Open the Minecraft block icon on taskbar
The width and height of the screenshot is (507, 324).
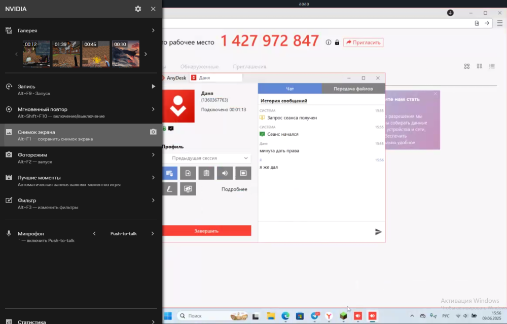[x=343, y=316]
